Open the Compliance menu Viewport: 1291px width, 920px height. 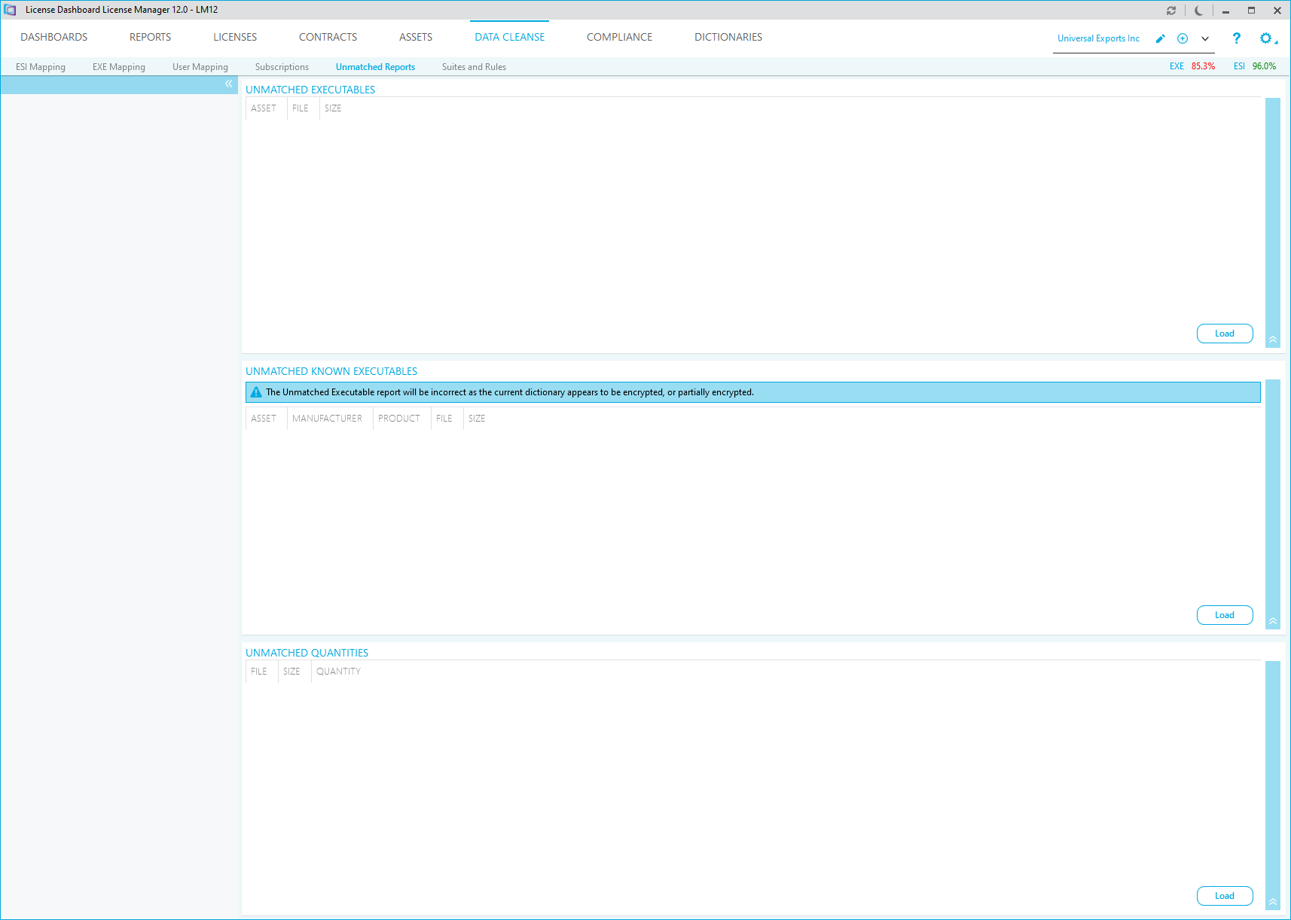(x=619, y=37)
